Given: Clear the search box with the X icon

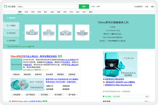Looking at the screenshot, I should [x=77, y=6].
